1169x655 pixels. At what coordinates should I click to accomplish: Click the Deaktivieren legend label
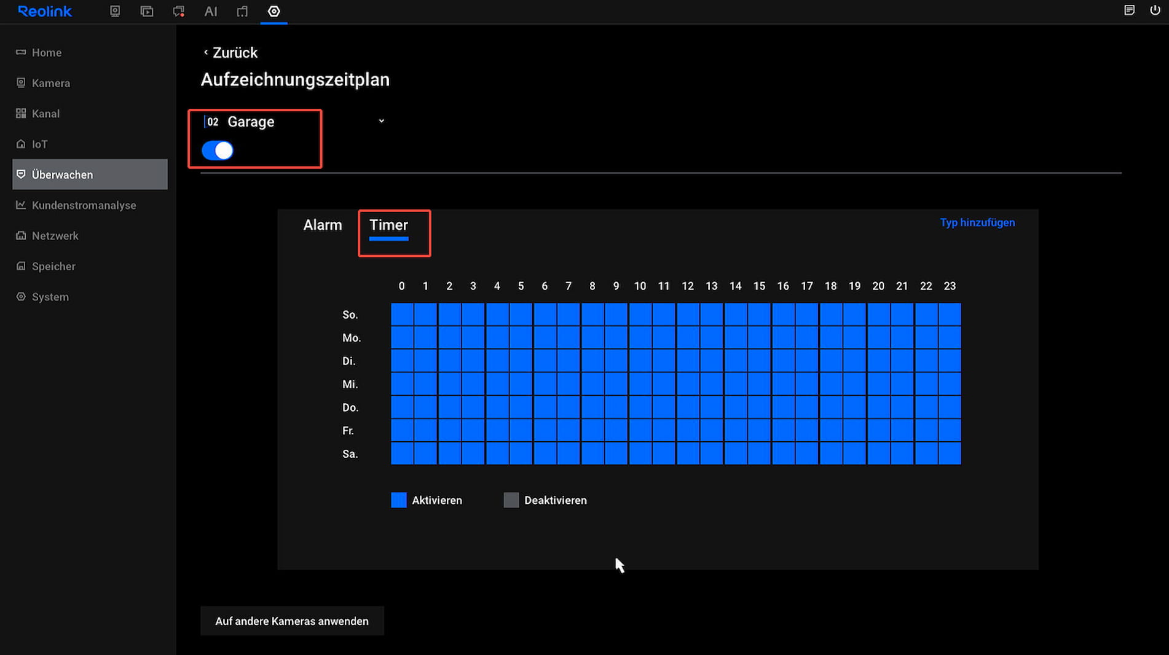click(x=556, y=500)
